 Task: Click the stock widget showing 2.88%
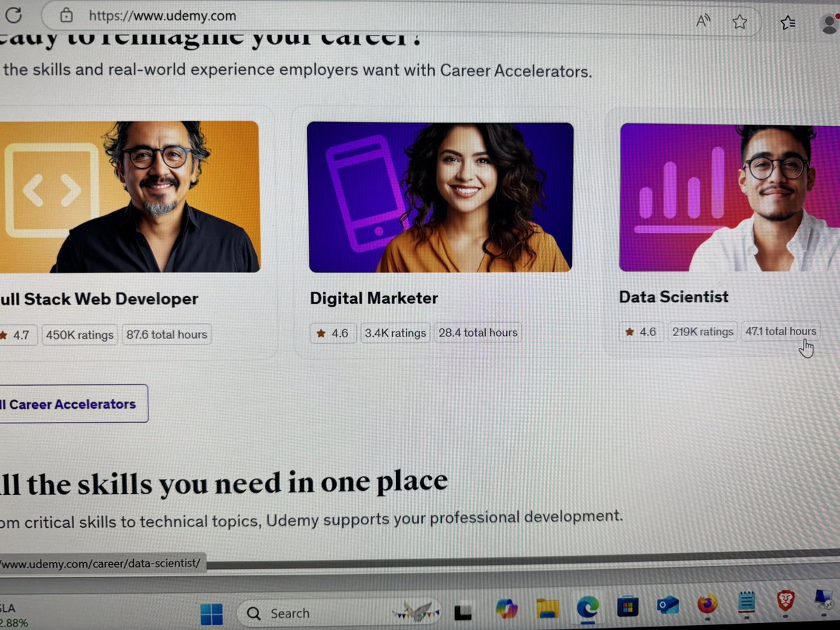pos(14,615)
